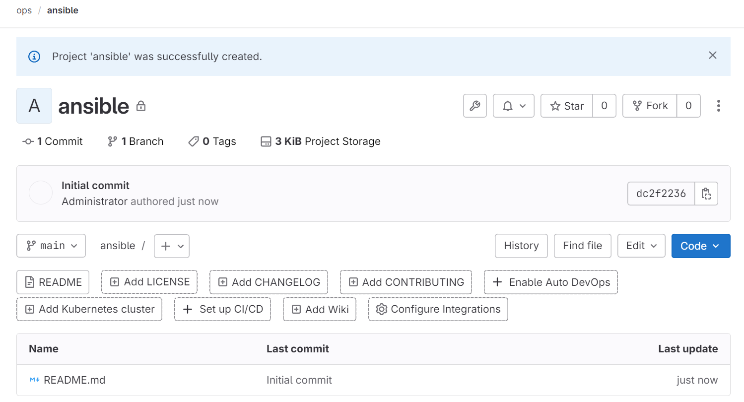This screenshot has width=744, height=402.
Task: Click Administrator author link
Action: click(x=94, y=201)
